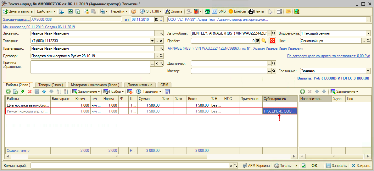Click the Комментарий input field
374x171 pixels.
pos(130,166)
